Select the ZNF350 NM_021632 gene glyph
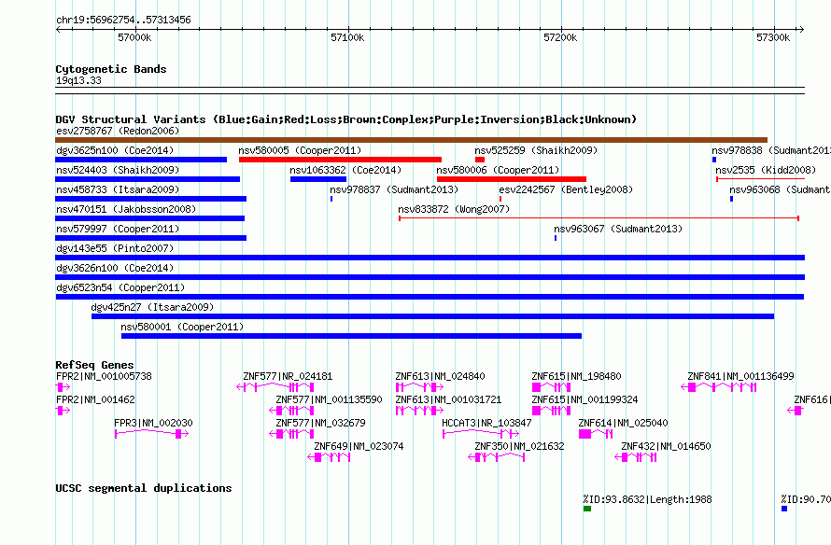The height and width of the screenshot is (545, 831). click(x=496, y=457)
